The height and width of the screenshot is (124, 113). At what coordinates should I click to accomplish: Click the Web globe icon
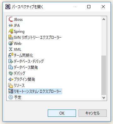coord(11,43)
